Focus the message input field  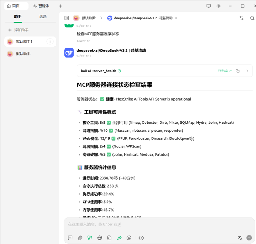click(x=159, y=224)
